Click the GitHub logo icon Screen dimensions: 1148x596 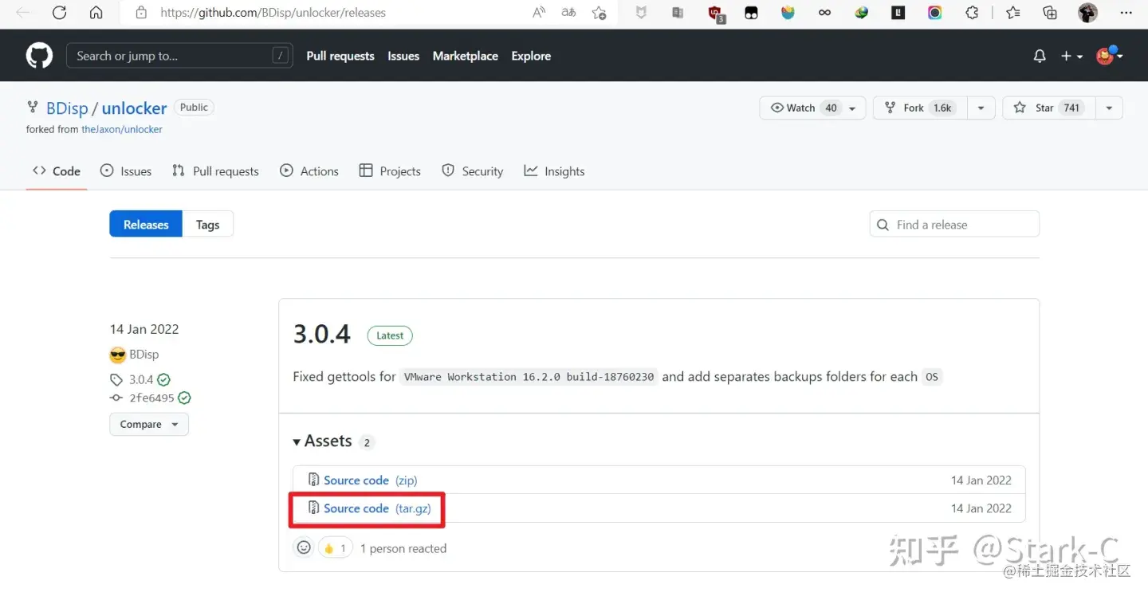pos(39,56)
